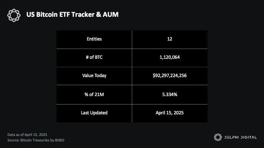Select the percentage "5.334%" cell
The width and height of the screenshot is (264, 148).
[169, 94]
